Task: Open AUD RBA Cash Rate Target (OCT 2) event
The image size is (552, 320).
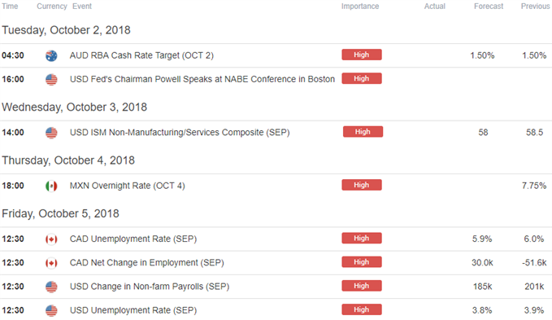Action: [141, 55]
